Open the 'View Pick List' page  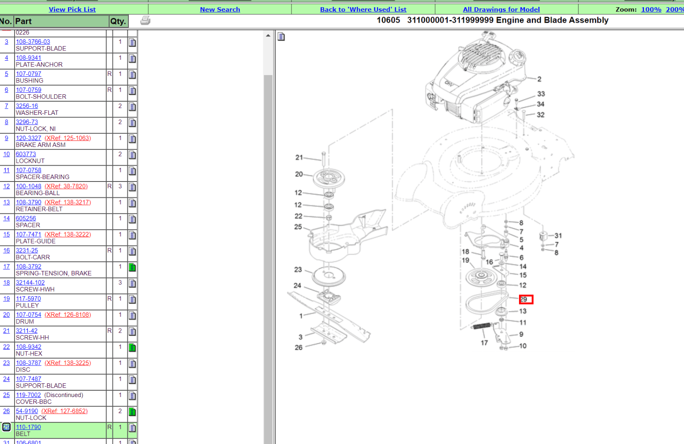(72, 9)
